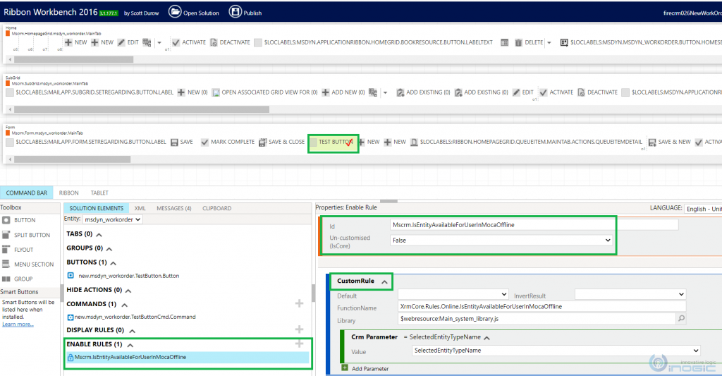Click the Library search magnifier icon

pos(680,320)
